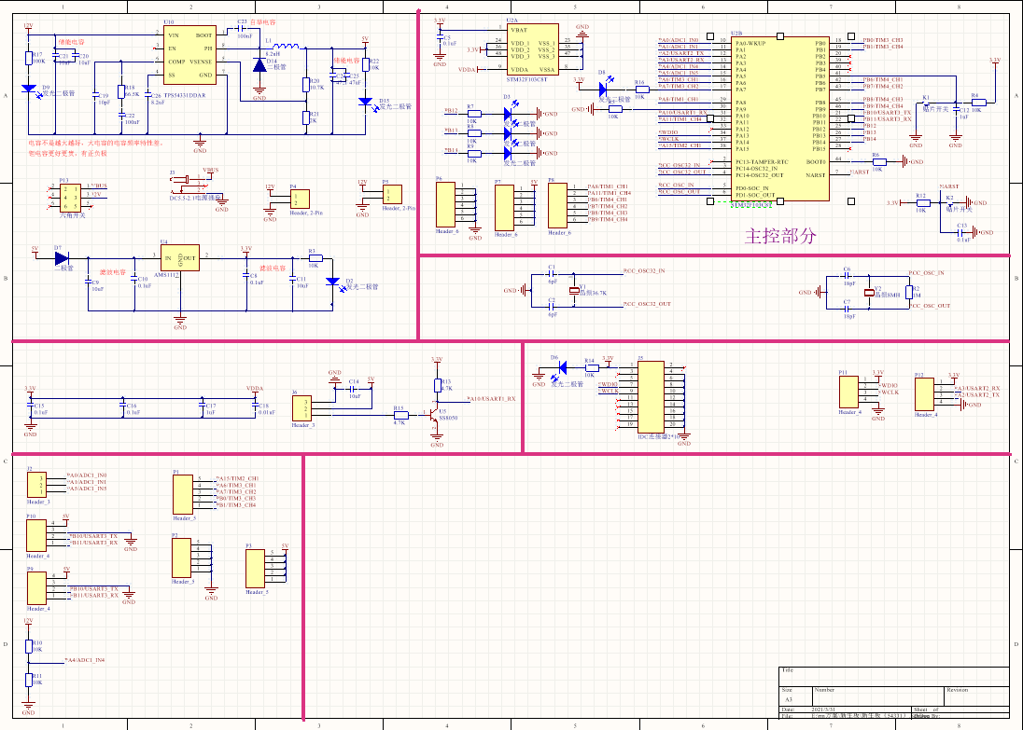
Task: Click the J2 Header_3 connector
Action: point(36,485)
